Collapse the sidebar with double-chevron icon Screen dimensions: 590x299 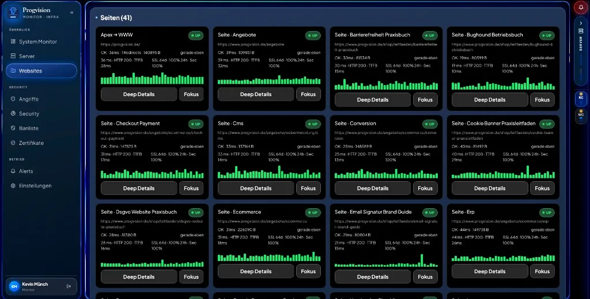[72, 13]
